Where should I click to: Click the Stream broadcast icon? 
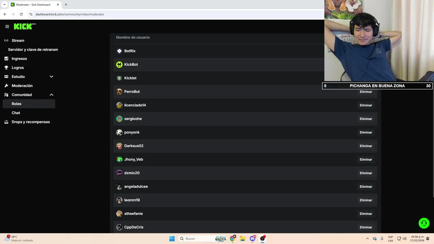coord(6,40)
